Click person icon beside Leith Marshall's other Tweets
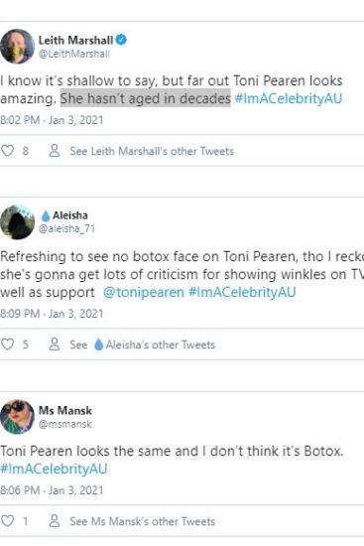 pos(55,151)
